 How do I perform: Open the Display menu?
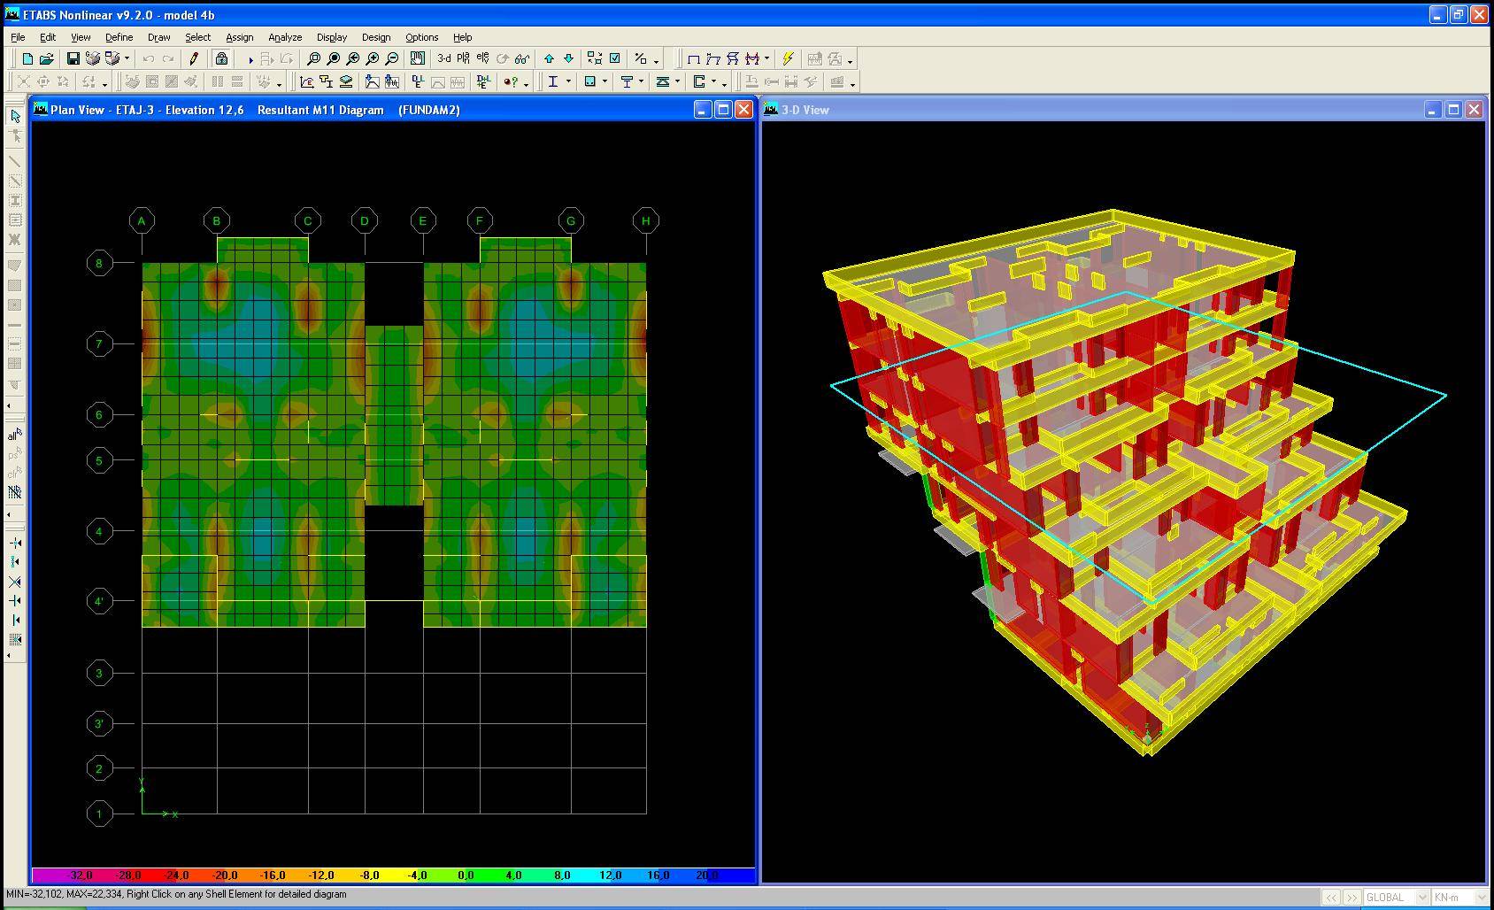332,37
